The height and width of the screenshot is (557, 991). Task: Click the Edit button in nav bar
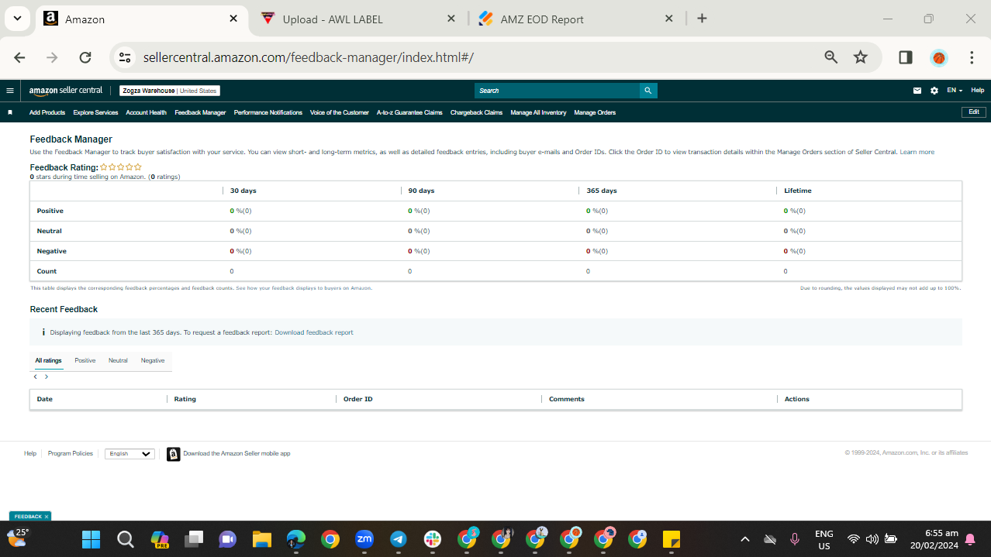pyautogui.click(x=974, y=112)
